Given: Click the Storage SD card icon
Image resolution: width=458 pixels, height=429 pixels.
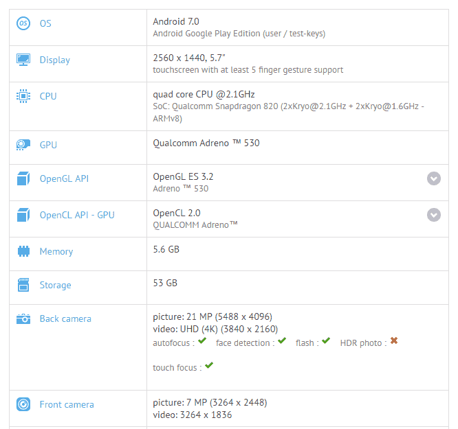Looking at the screenshot, I should tap(23, 285).
